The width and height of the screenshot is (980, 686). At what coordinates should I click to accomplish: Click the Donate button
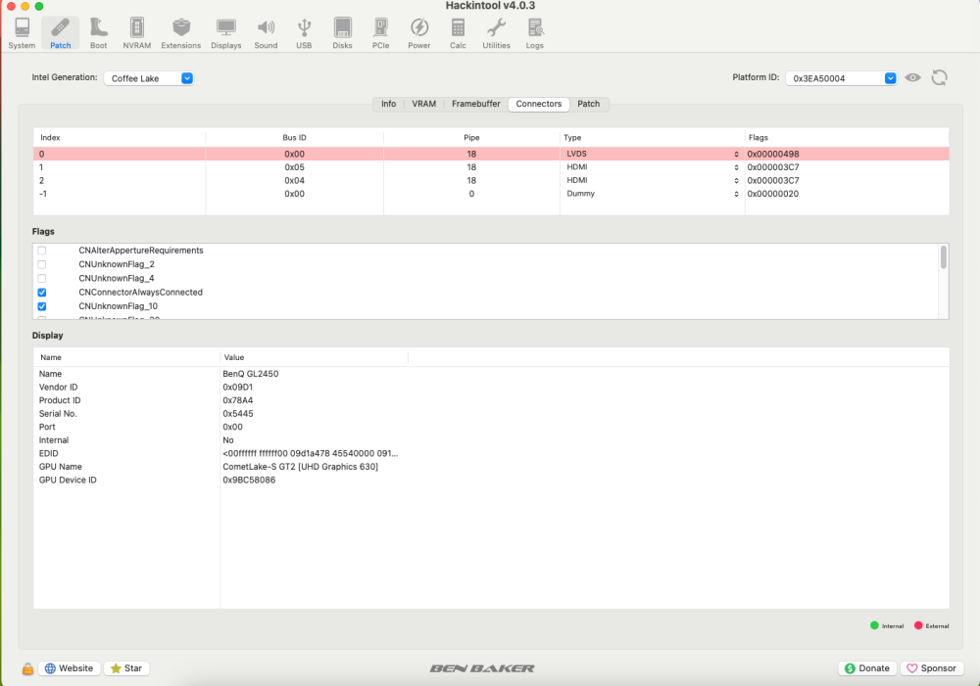tap(867, 668)
